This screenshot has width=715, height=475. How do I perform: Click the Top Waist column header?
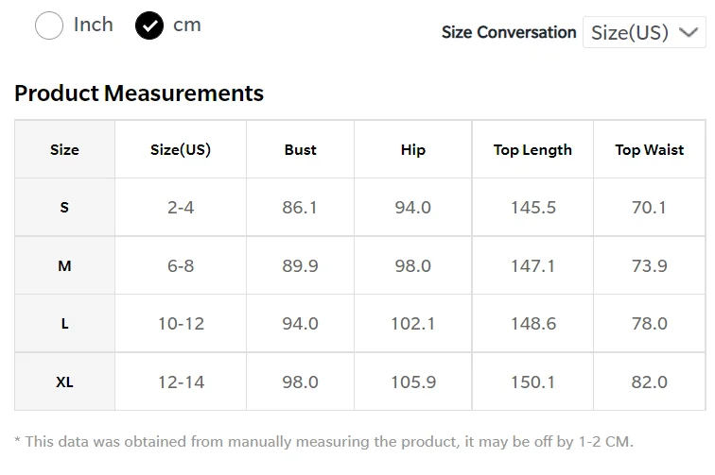(x=650, y=149)
